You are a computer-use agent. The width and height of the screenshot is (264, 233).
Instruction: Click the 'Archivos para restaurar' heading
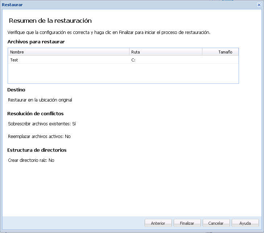click(x=36, y=42)
